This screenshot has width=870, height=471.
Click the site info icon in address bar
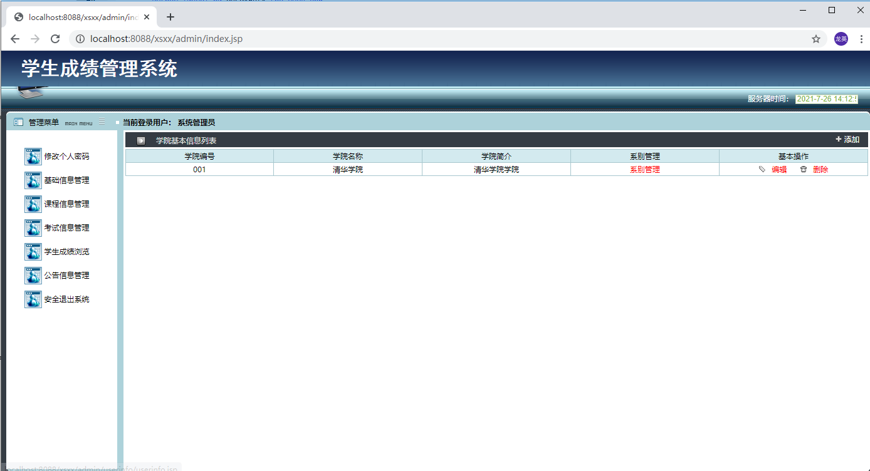tap(80, 39)
